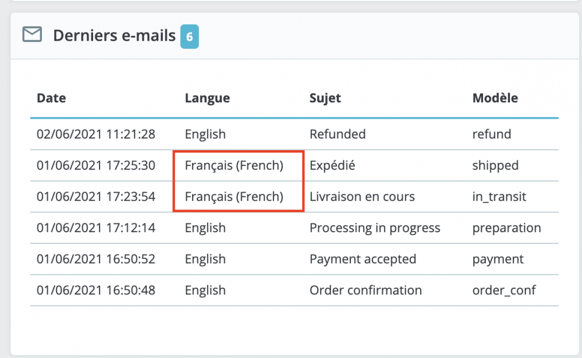
Task: Click the refund template cell
Action: pyautogui.click(x=492, y=134)
